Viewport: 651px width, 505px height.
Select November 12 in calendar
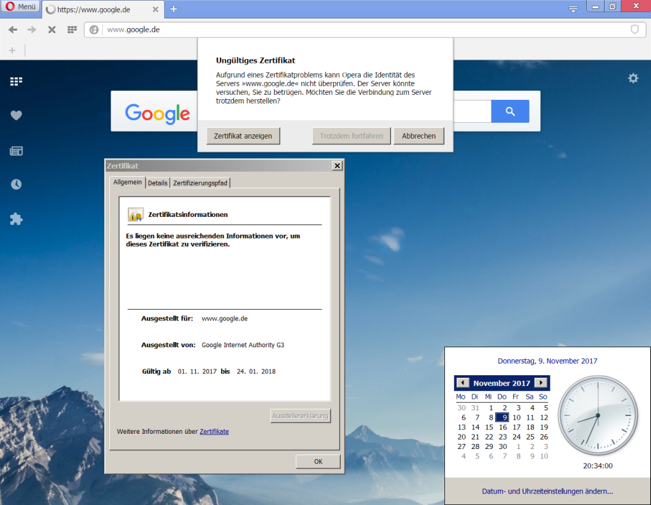tap(544, 417)
